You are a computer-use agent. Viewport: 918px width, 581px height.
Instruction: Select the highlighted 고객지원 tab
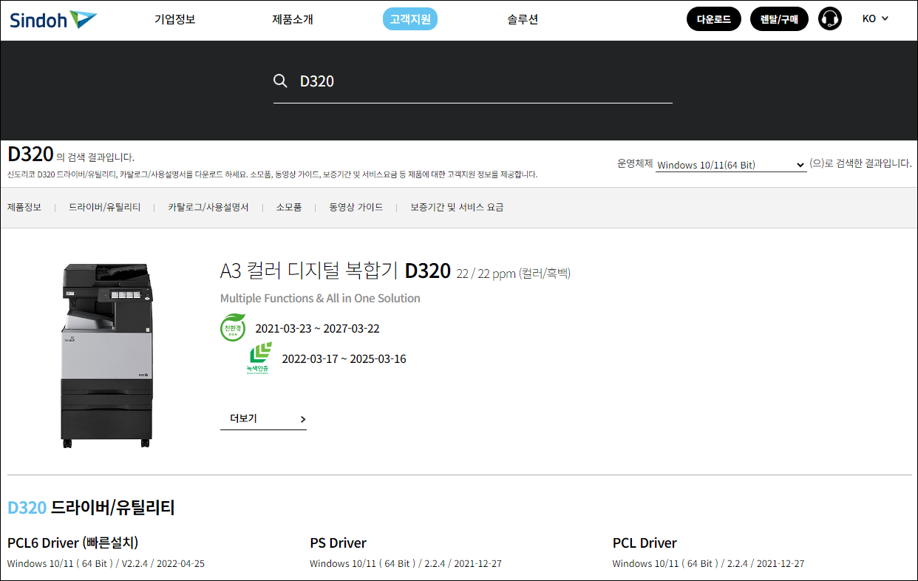point(409,19)
